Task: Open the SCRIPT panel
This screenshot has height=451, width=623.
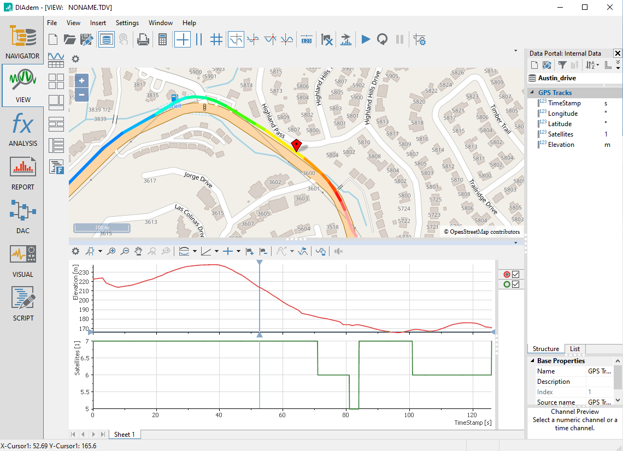Action: pos(22,304)
